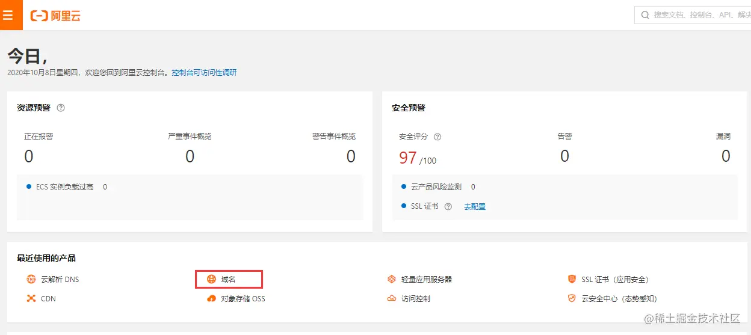The width and height of the screenshot is (751, 335).
Task: Click the search magnifier icon
Action: [645, 15]
